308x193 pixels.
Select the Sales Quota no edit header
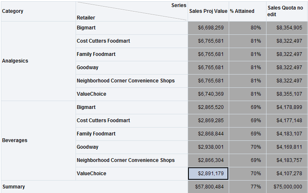tap(287, 11)
